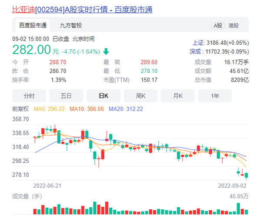This screenshot has height=219, width=261.
Task: Click the green down arrow icon
Action: click(x=106, y=51)
